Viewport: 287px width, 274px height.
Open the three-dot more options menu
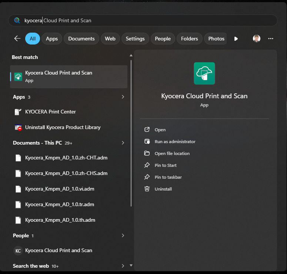pos(271,39)
